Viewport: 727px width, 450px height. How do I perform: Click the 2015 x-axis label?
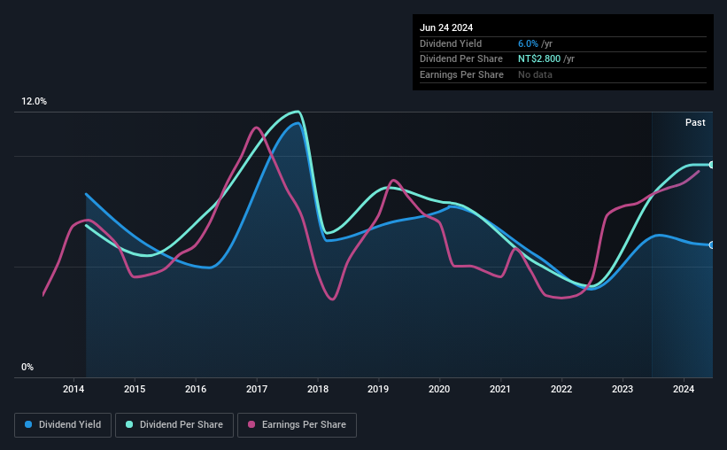pyautogui.click(x=135, y=389)
